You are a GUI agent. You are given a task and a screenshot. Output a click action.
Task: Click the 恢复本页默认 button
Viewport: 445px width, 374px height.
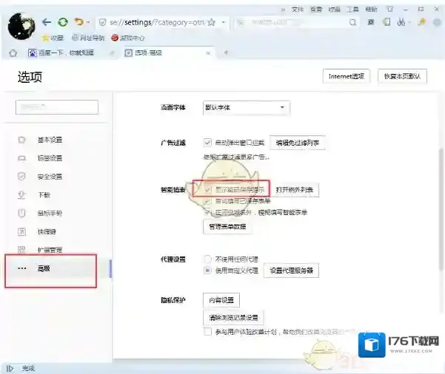[402, 76]
